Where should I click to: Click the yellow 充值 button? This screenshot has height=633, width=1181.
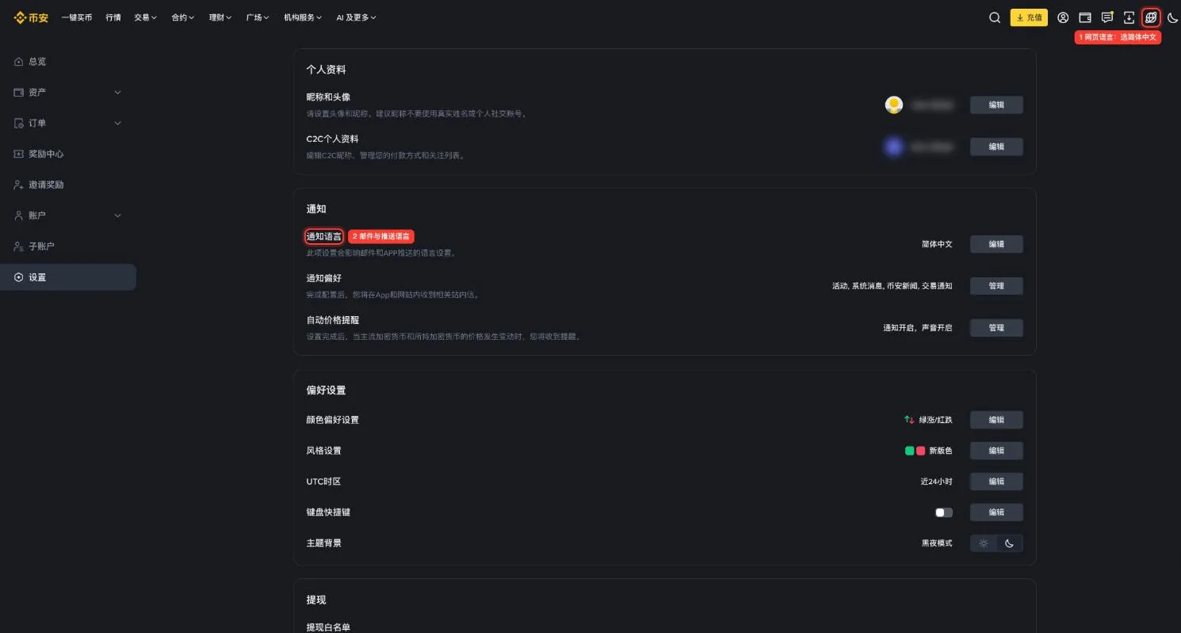point(1029,17)
